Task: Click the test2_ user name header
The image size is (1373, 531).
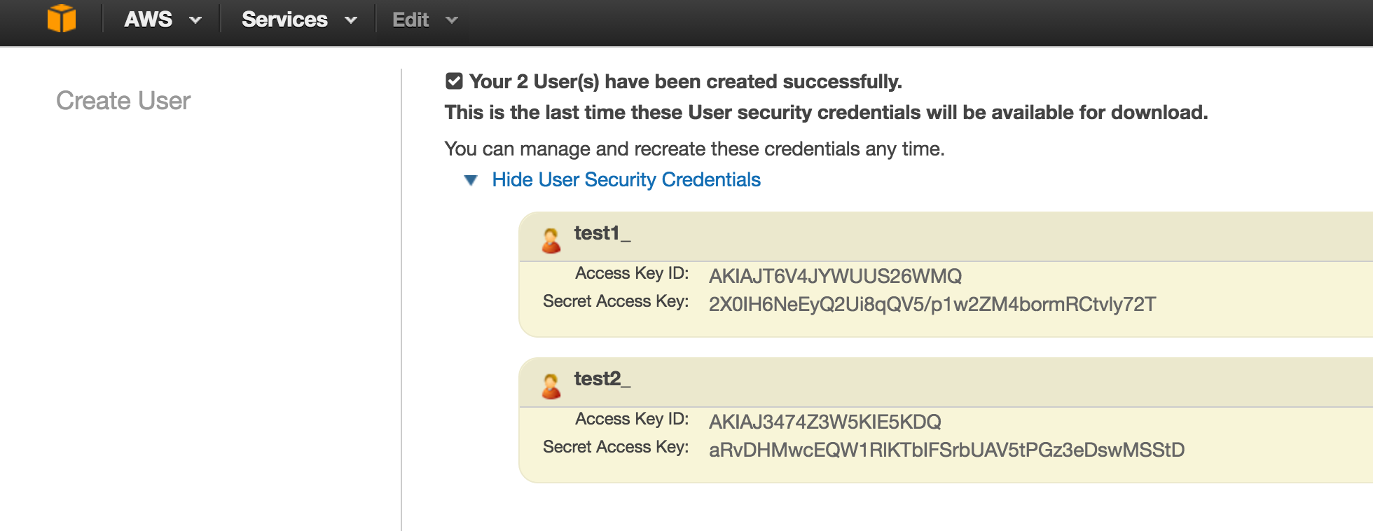Action: [x=602, y=379]
